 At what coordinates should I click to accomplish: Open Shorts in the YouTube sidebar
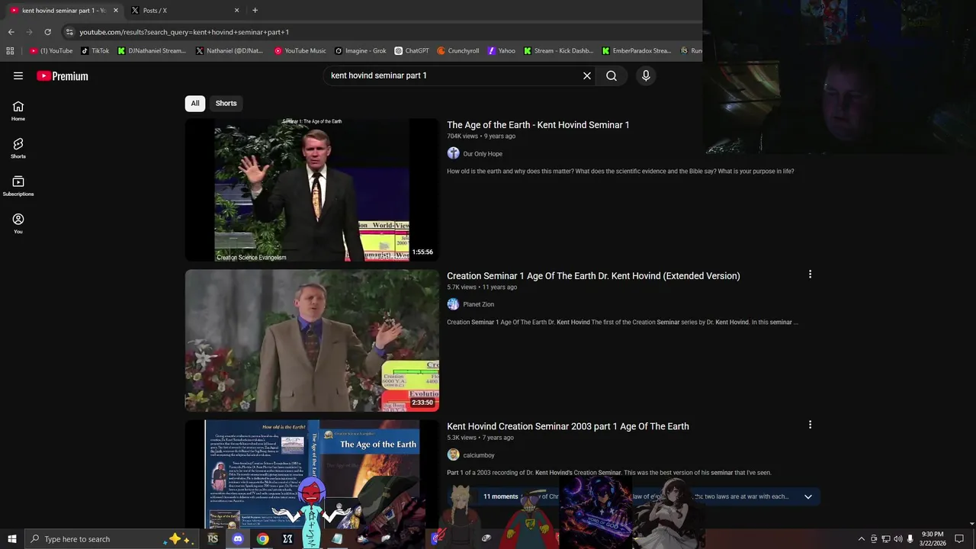coord(18,149)
